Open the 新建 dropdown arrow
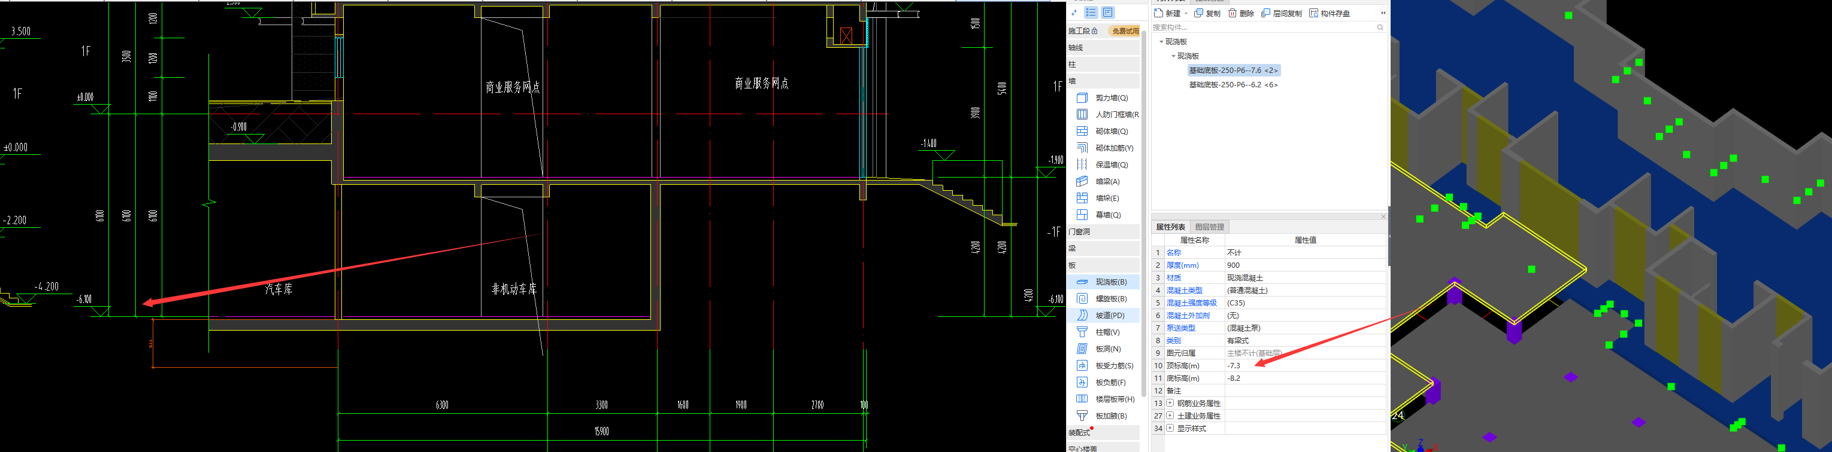Viewport: 1832px width, 452px height. (1186, 14)
